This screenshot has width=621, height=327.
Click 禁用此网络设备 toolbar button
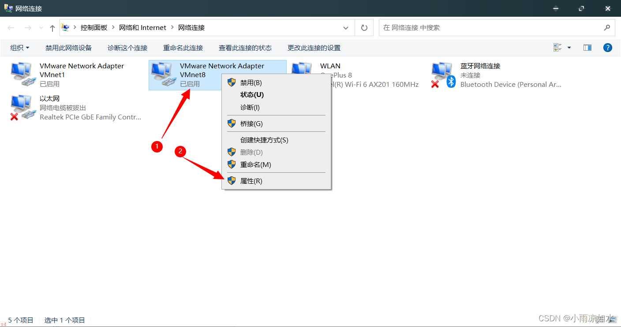pyautogui.click(x=69, y=48)
